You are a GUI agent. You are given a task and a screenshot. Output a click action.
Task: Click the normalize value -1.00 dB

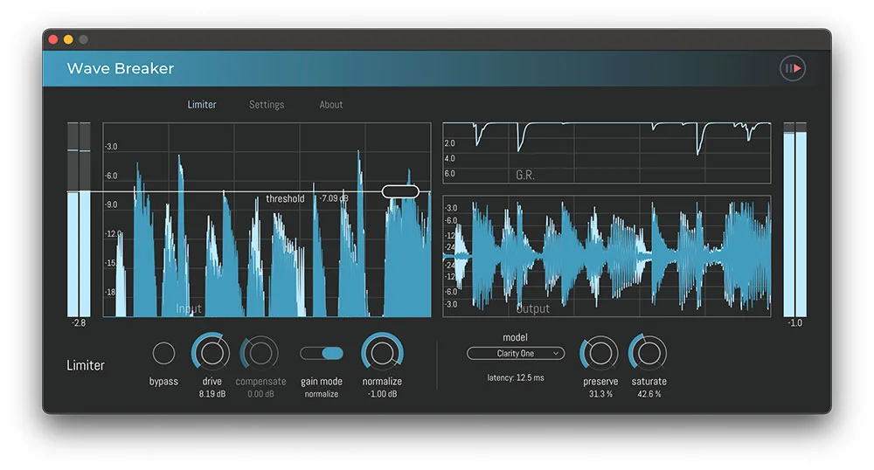point(382,394)
